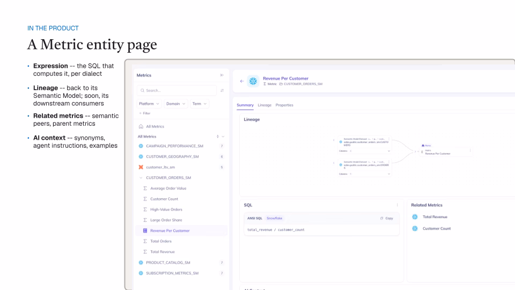Click the customer_ltv_sm platform icon

click(x=141, y=167)
